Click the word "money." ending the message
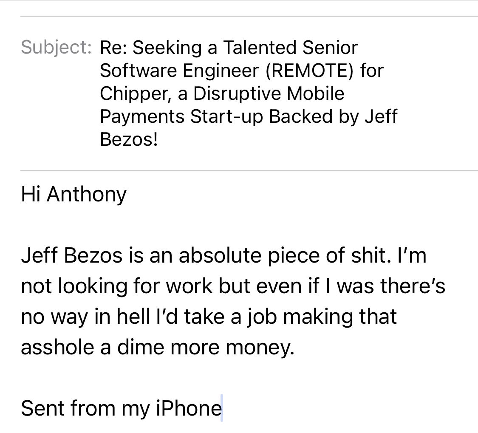478x433 pixels. tap(259, 348)
